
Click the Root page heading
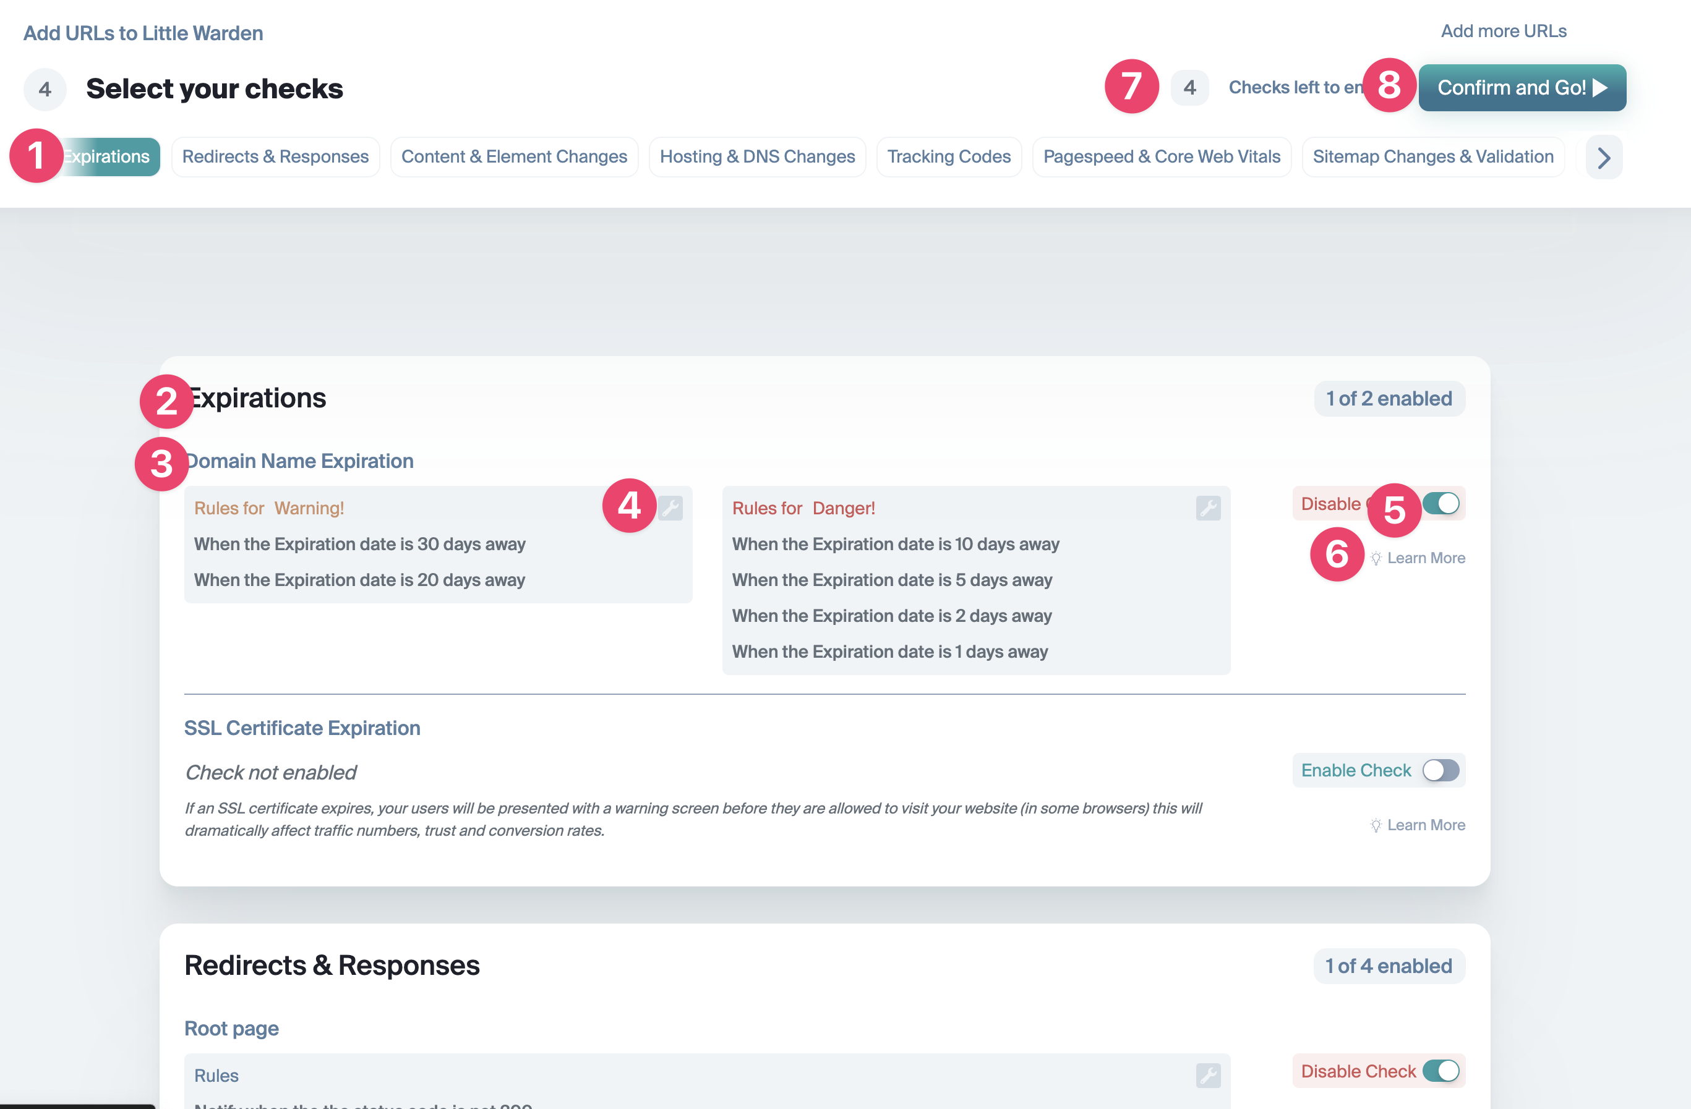[x=231, y=1028]
